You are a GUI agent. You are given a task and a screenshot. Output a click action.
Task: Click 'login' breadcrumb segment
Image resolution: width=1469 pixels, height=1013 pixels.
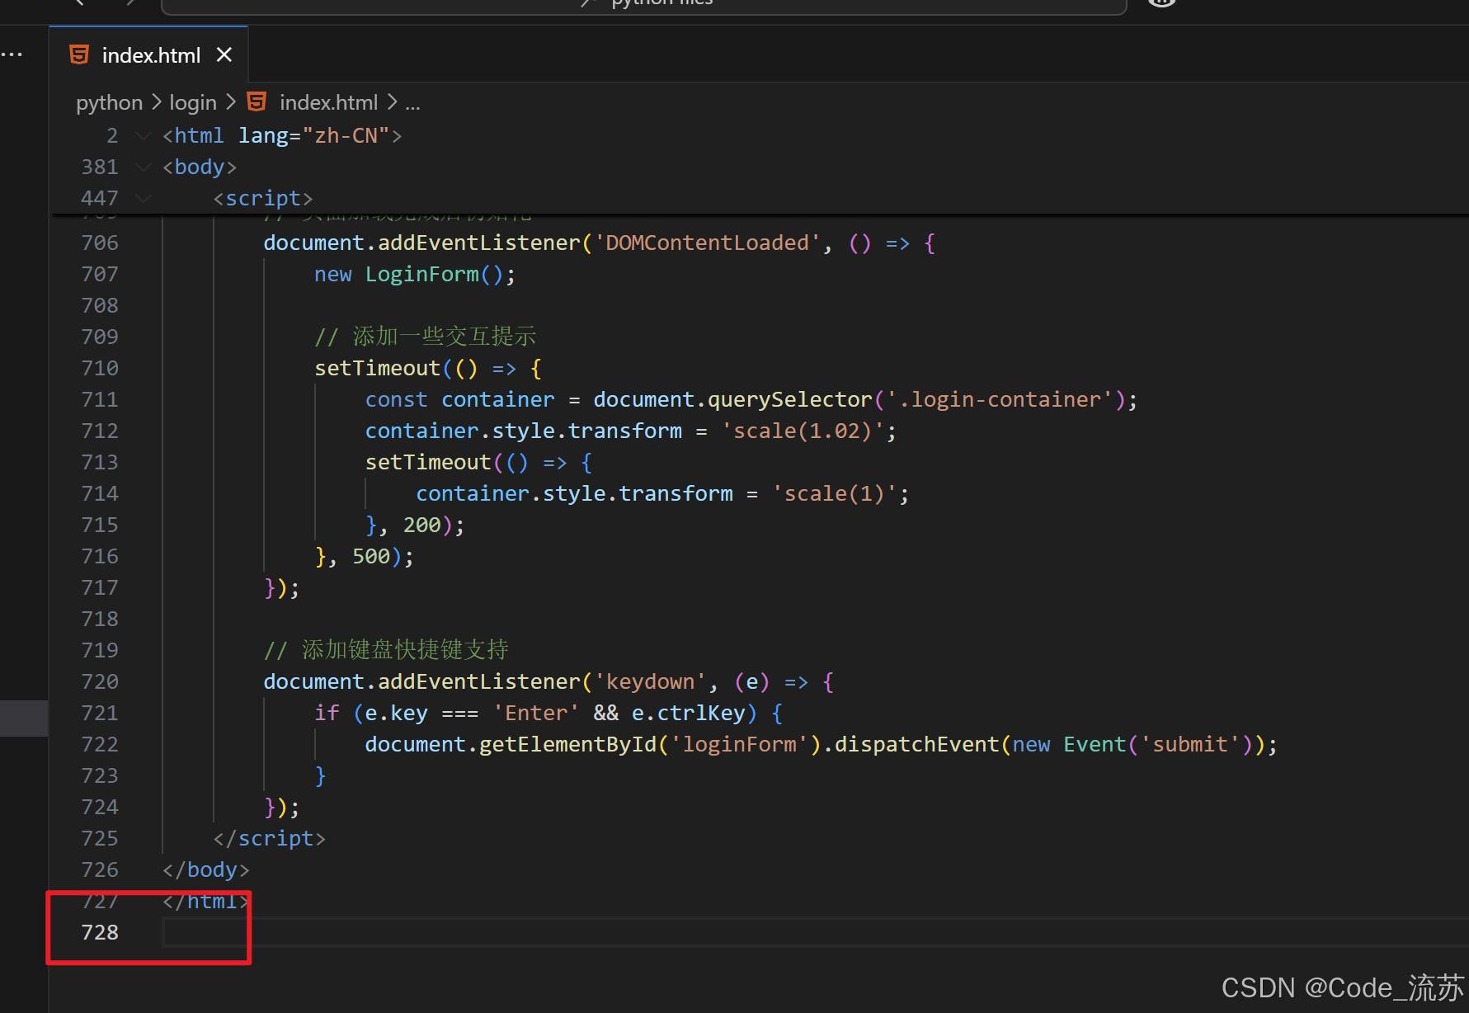pyautogui.click(x=193, y=102)
